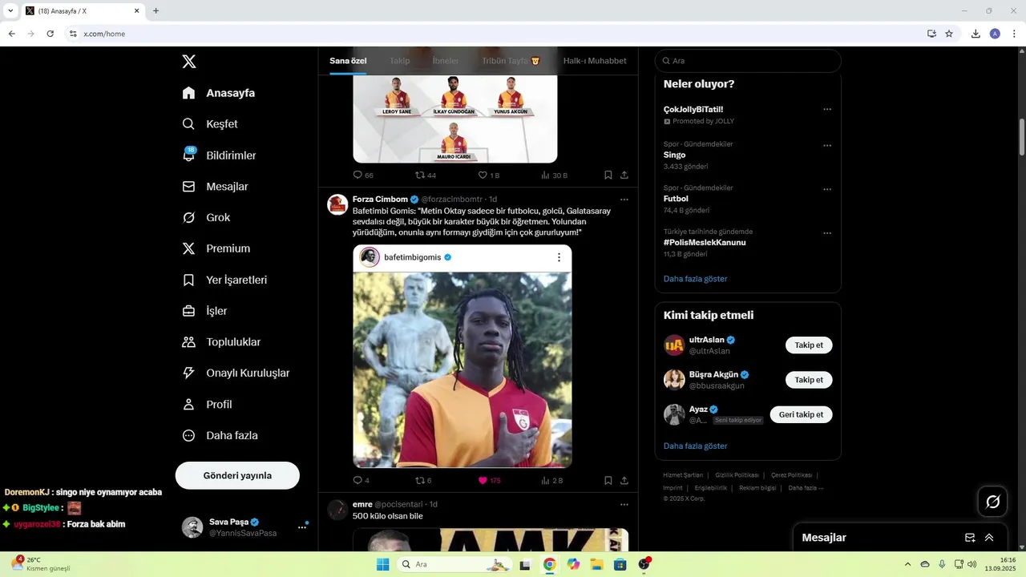Open Forza Cimbom post options menu
The width and height of the screenshot is (1026, 577).
click(624, 200)
